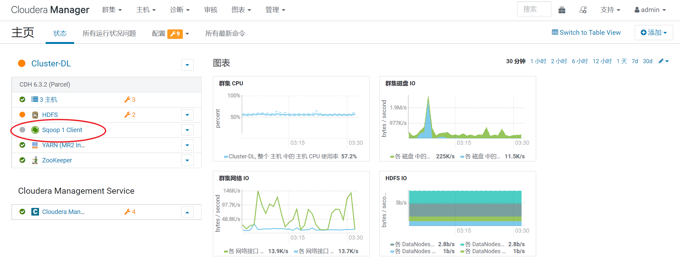The height and width of the screenshot is (280, 680).
Task: Open the ZooKeeper actions dropdown arrow
Action: [187, 160]
